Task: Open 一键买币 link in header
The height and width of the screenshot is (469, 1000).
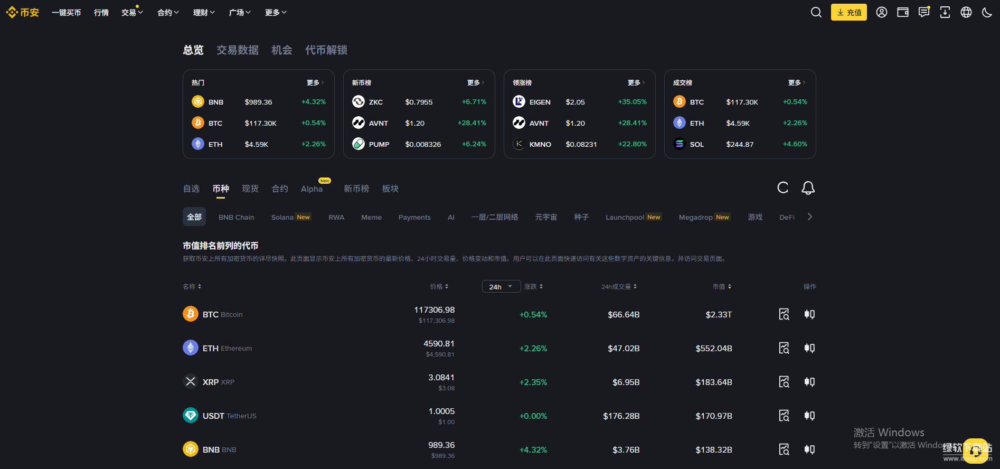Action: tap(67, 13)
